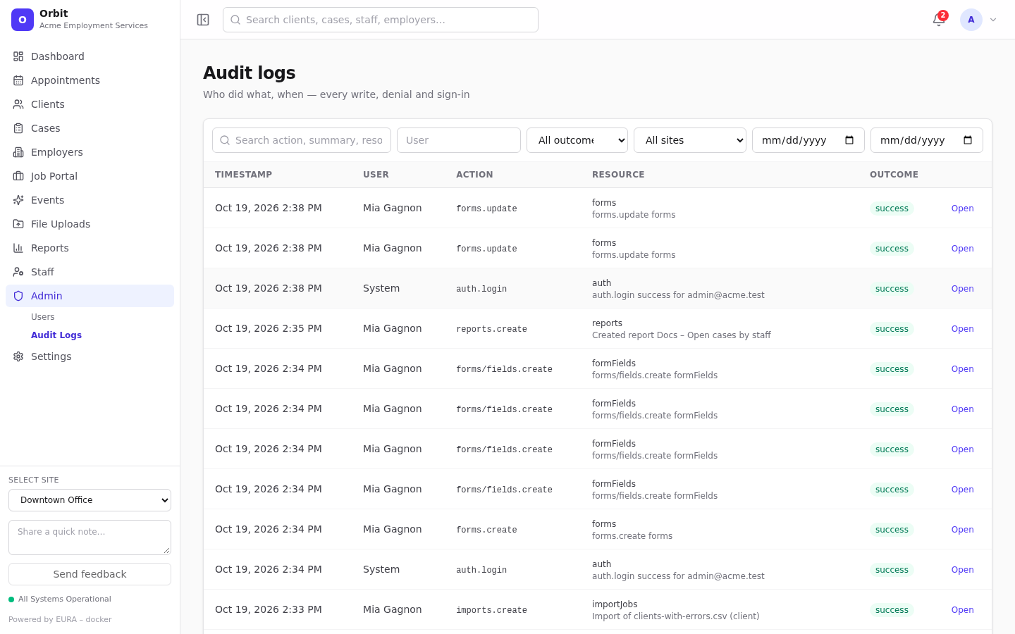Open the first forms.update log entry
Image resolution: width=1015 pixels, height=634 pixels.
coord(962,209)
